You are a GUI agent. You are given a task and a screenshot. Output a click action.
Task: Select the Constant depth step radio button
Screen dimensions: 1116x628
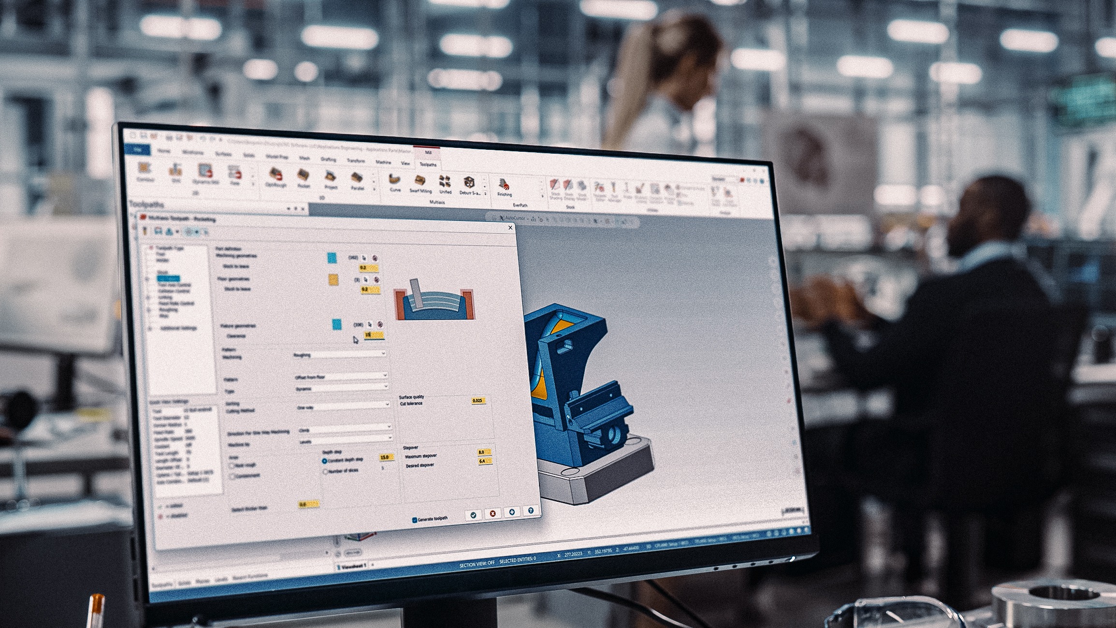[325, 461]
